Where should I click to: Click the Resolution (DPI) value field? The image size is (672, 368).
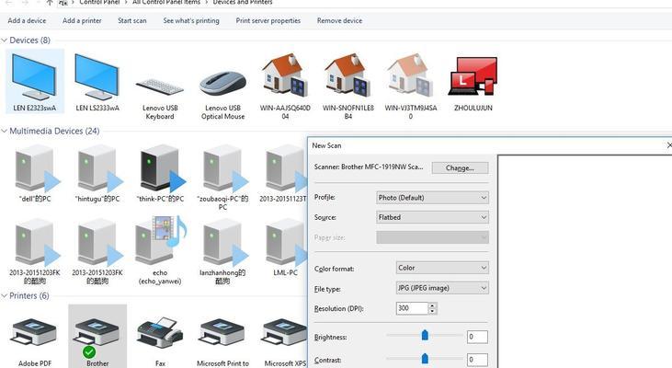pyautogui.click(x=412, y=308)
